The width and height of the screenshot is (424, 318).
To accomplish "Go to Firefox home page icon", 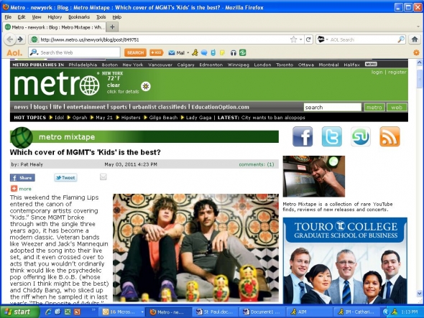I will pyautogui.click(x=415, y=39).
